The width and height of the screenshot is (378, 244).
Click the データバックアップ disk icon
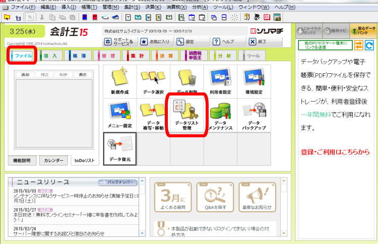[254, 115]
